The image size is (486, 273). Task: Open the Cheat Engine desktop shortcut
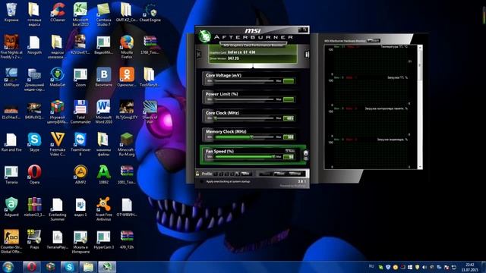[150, 12]
